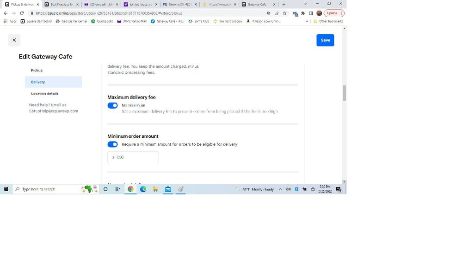Bookmark this page with the star icon

tap(284, 13)
